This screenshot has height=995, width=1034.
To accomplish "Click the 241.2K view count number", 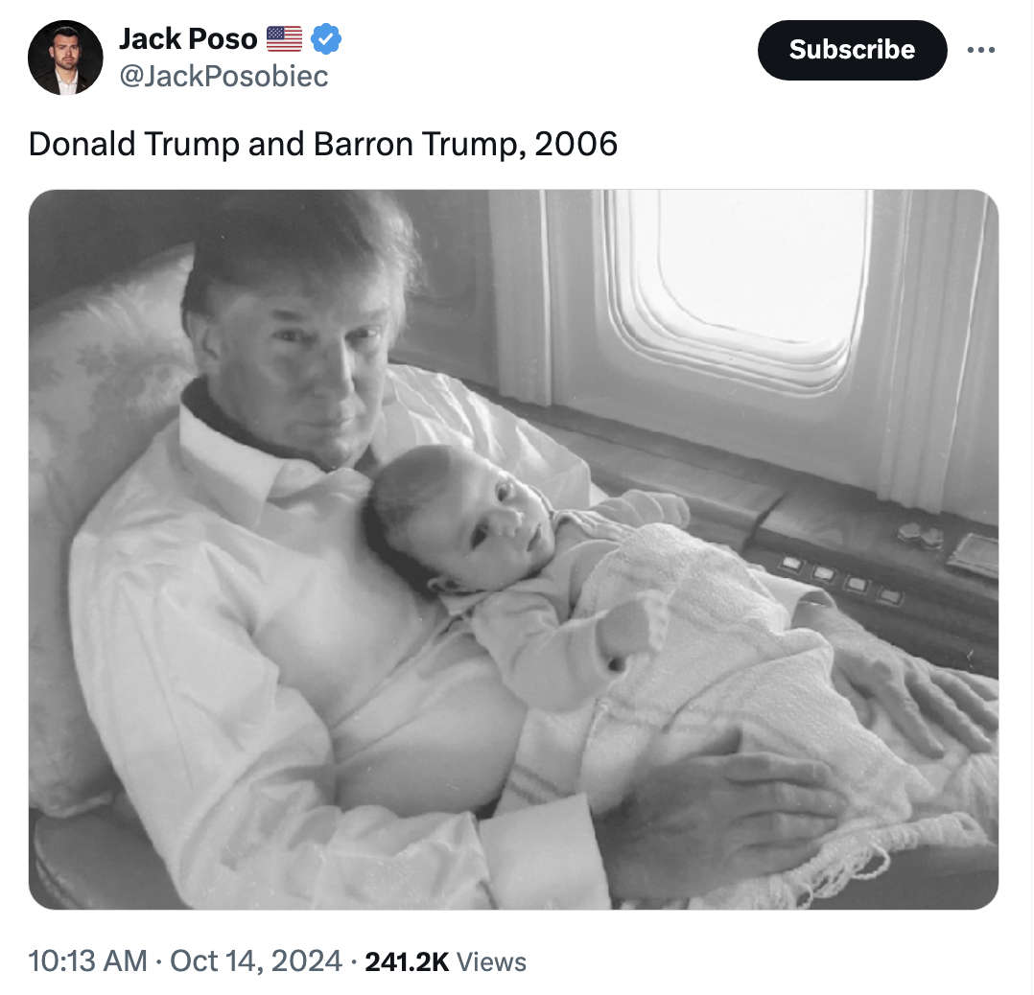I will pyautogui.click(x=408, y=960).
